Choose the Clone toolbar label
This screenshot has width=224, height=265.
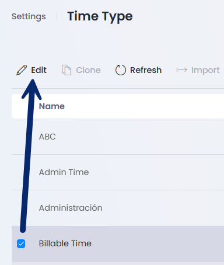pos(88,70)
